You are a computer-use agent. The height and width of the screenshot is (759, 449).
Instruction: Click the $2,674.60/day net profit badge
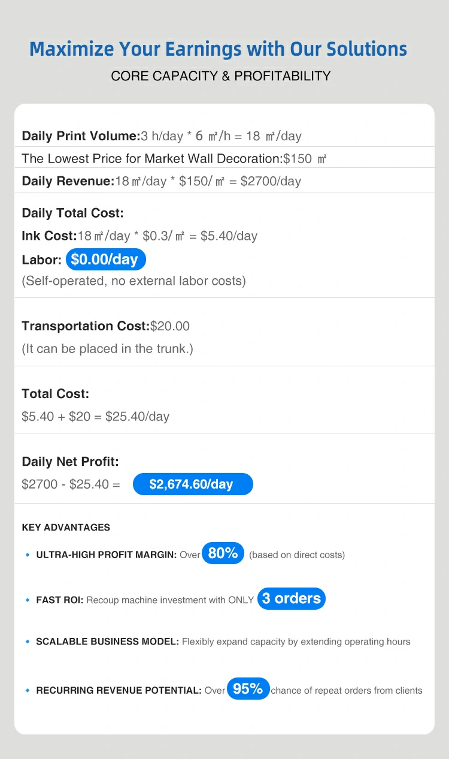192,484
